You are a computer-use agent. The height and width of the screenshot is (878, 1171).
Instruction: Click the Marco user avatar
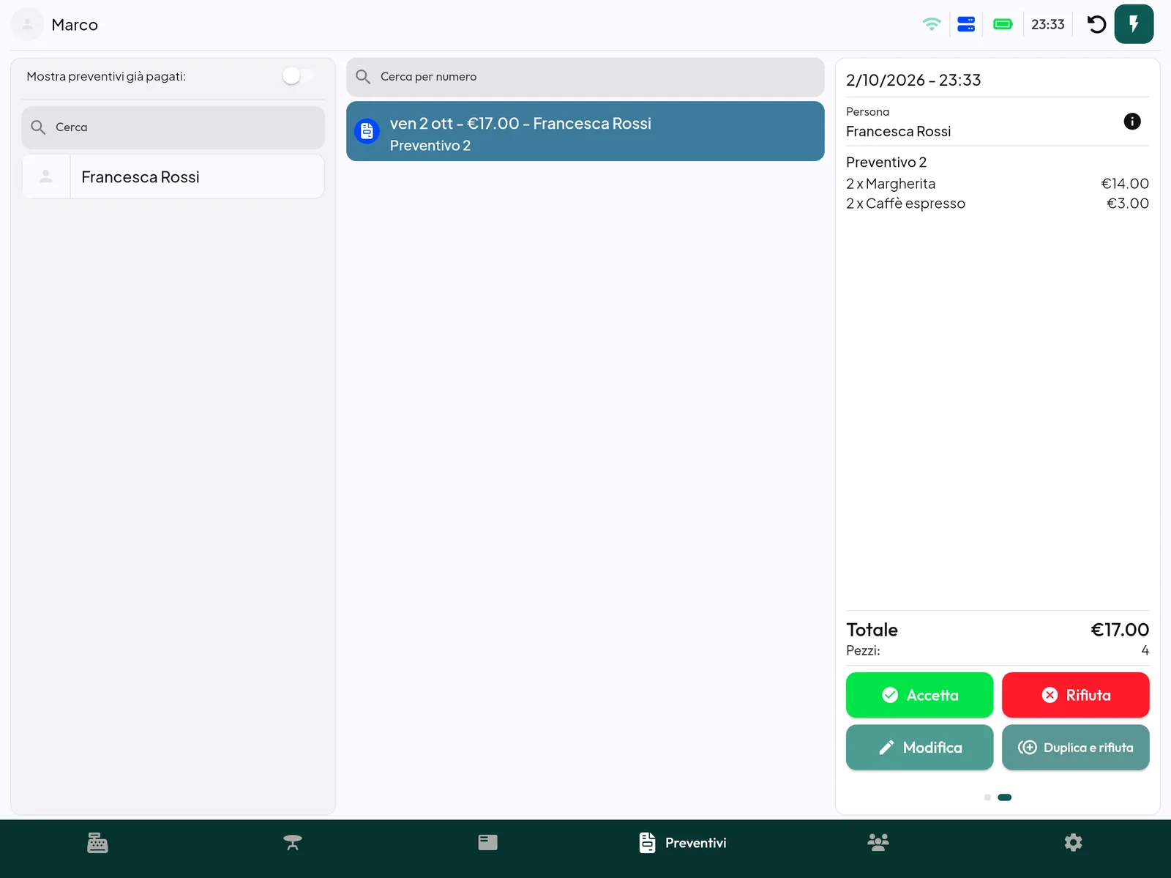click(x=28, y=24)
